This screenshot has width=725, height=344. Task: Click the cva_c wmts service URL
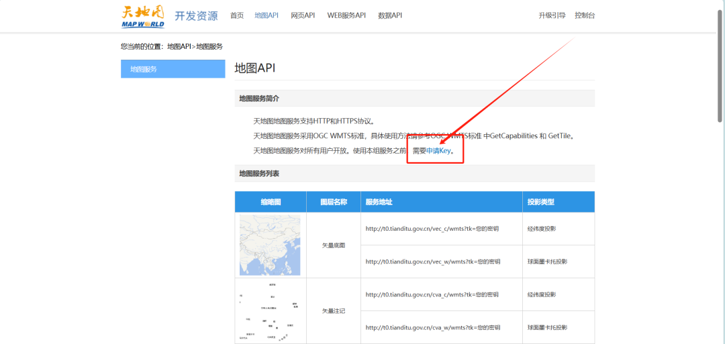click(x=432, y=294)
